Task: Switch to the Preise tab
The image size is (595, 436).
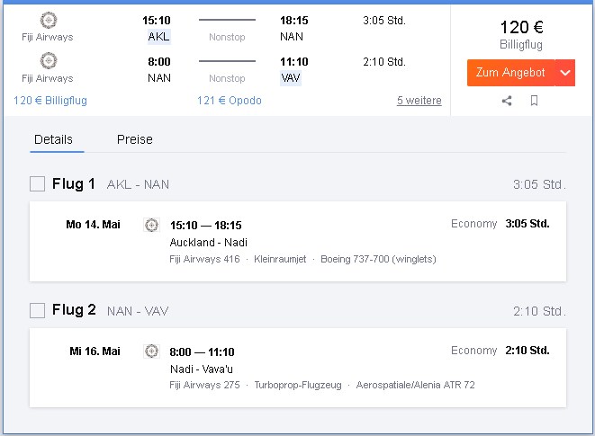Action: [x=135, y=139]
